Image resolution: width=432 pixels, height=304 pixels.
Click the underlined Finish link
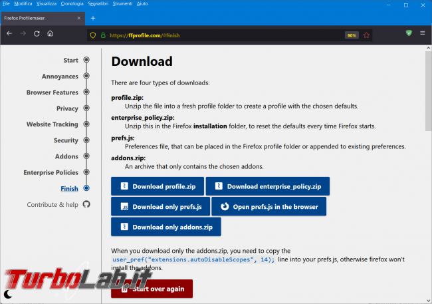coord(69,188)
